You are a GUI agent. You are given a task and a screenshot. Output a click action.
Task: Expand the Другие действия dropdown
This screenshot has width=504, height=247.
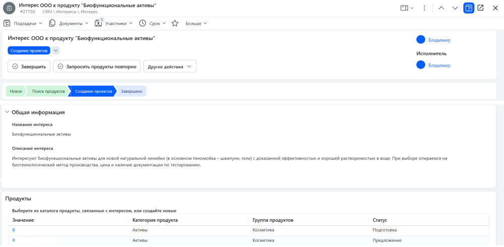170,67
